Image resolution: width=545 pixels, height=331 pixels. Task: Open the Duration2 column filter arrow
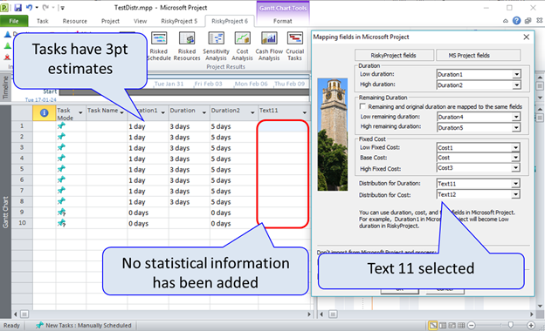pyautogui.click(x=252, y=112)
